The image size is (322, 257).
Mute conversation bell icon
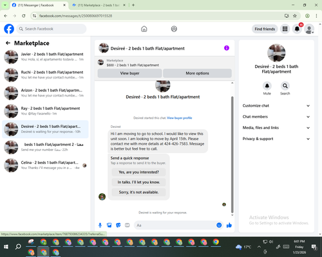[267, 86]
